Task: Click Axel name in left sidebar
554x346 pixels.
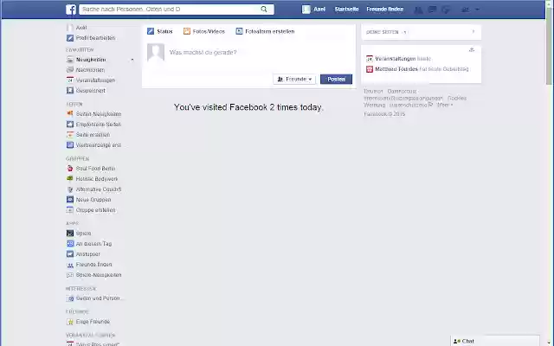Action: click(x=81, y=28)
